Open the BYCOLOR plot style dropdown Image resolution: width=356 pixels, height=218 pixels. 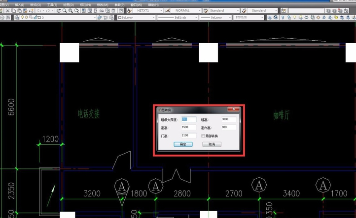tap(262, 17)
